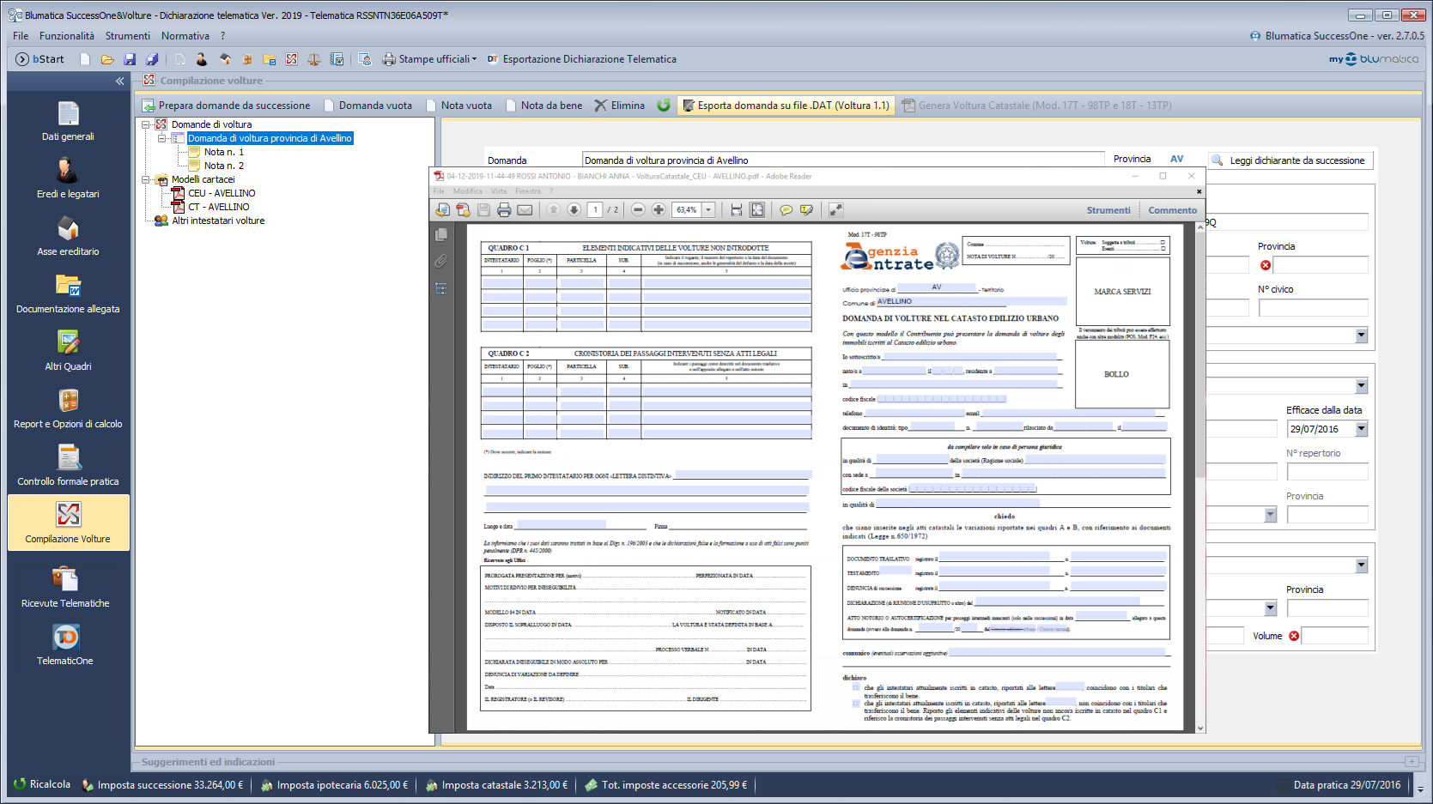Click the print icon in PDF toolbar
The height and width of the screenshot is (804, 1433).
point(504,210)
